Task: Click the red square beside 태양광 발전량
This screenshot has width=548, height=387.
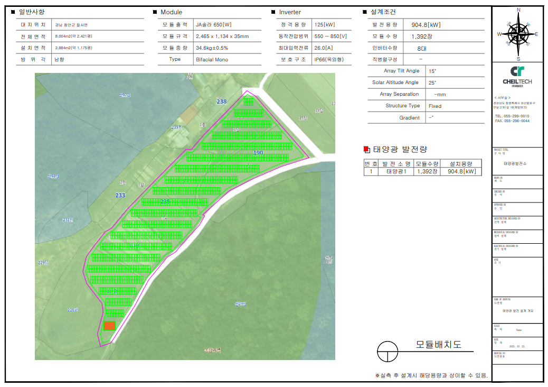Action: (x=367, y=150)
